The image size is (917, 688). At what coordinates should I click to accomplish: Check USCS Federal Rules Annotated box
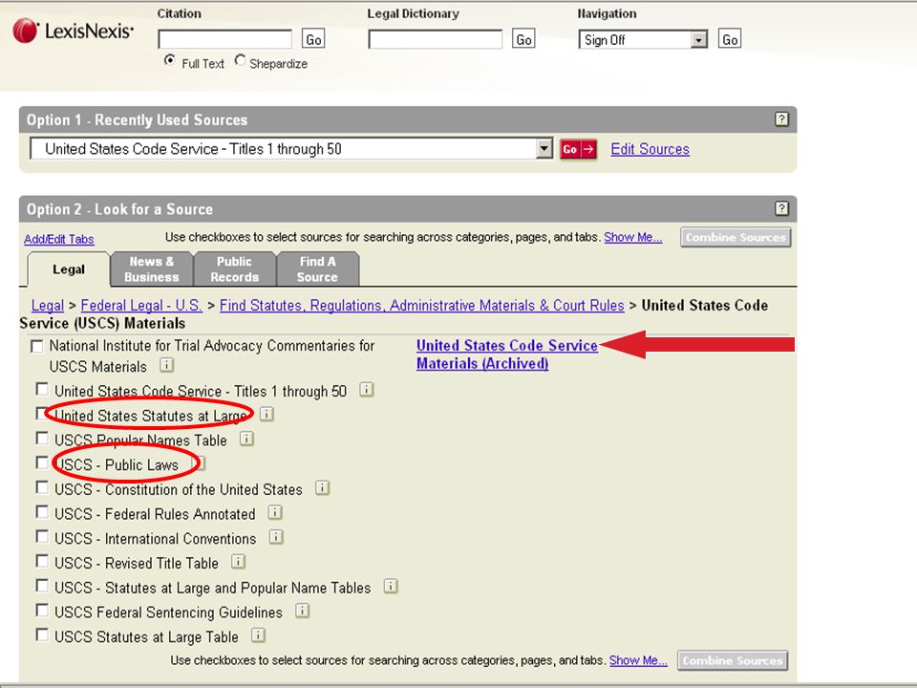click(42, 512)
